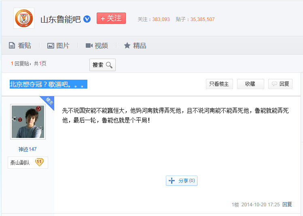Click the timestamp 2014-10-20 17:25
This screenshot has height=216, width=303.
click(261, 205)
